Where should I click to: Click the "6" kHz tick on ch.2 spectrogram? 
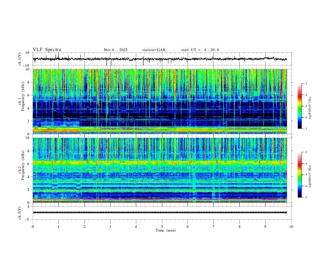tap(29, 164)
